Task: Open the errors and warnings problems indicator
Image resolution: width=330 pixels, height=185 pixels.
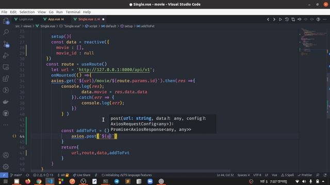Action: click(x=43, y=175)
